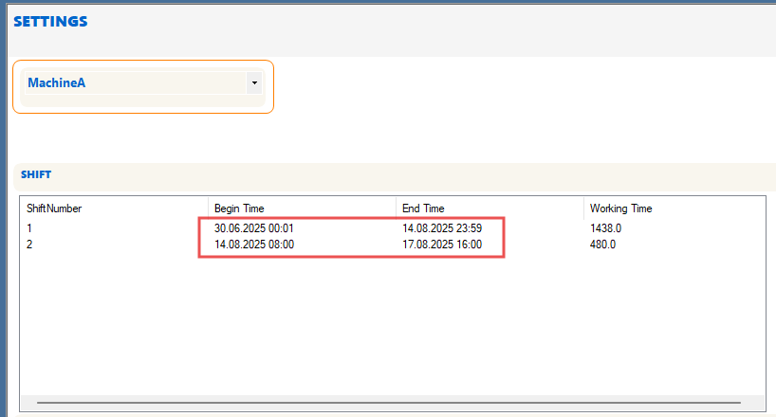Viewport: 776px width, 417px height.
Task: Select the 480.0 working time cell
Action: click(x=602, y=245)
